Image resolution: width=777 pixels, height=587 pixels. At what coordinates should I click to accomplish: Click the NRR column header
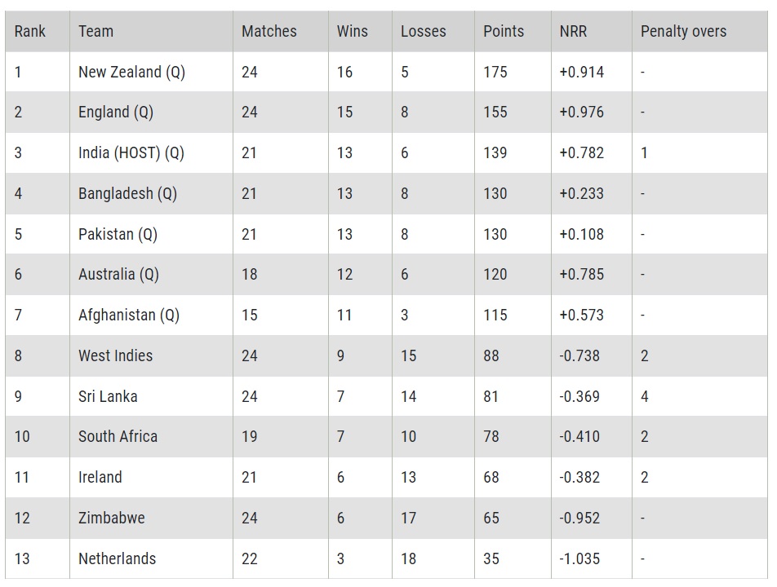coord(573,31)
